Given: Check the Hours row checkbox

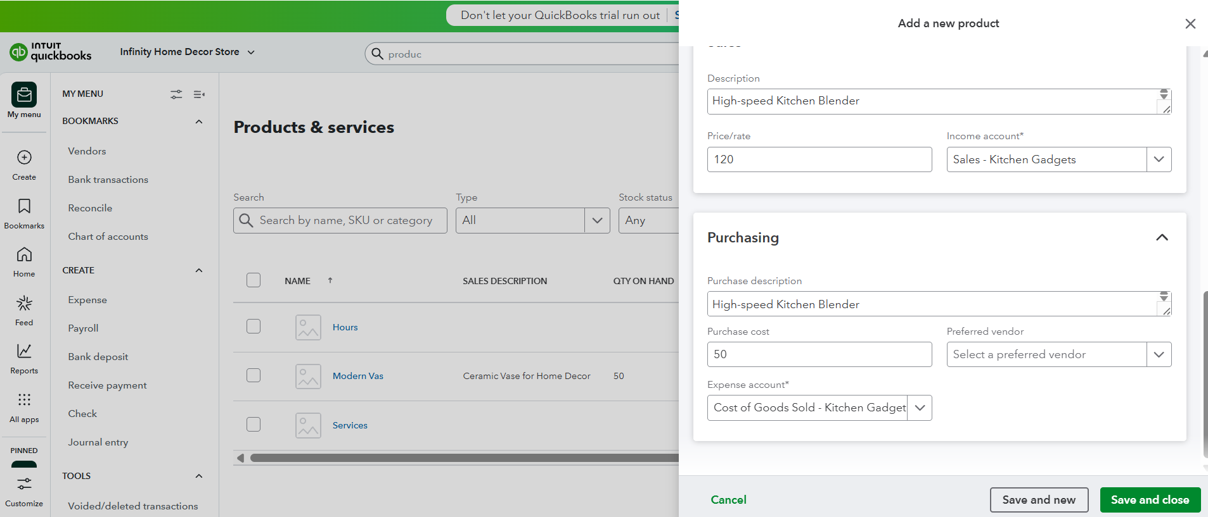Looking at the screenshot, I should click(254, 326).
